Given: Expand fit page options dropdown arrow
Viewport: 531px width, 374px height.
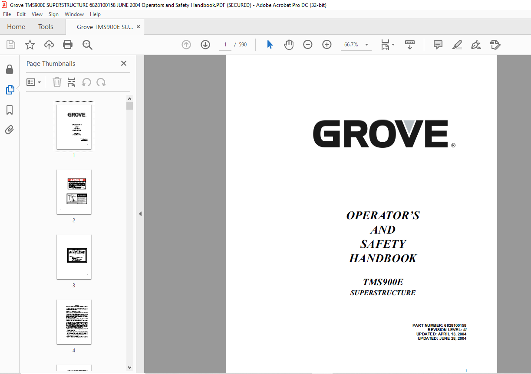Looking at the screenshot, I should (393, 45).
